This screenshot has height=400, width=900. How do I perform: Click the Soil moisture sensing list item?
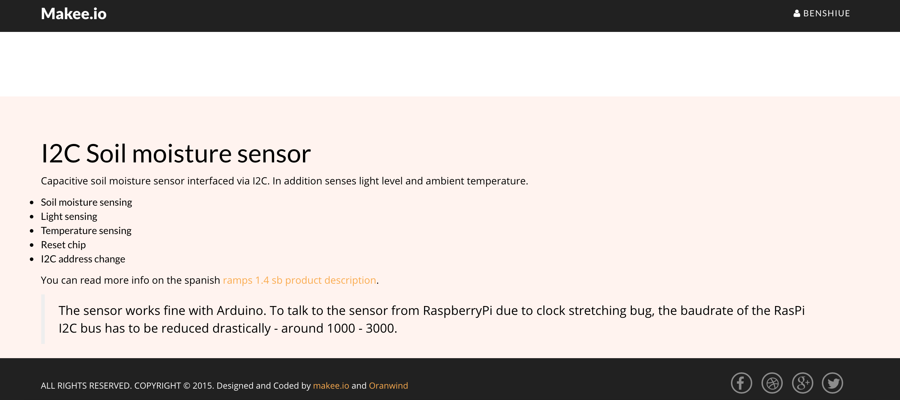[86, 202]
